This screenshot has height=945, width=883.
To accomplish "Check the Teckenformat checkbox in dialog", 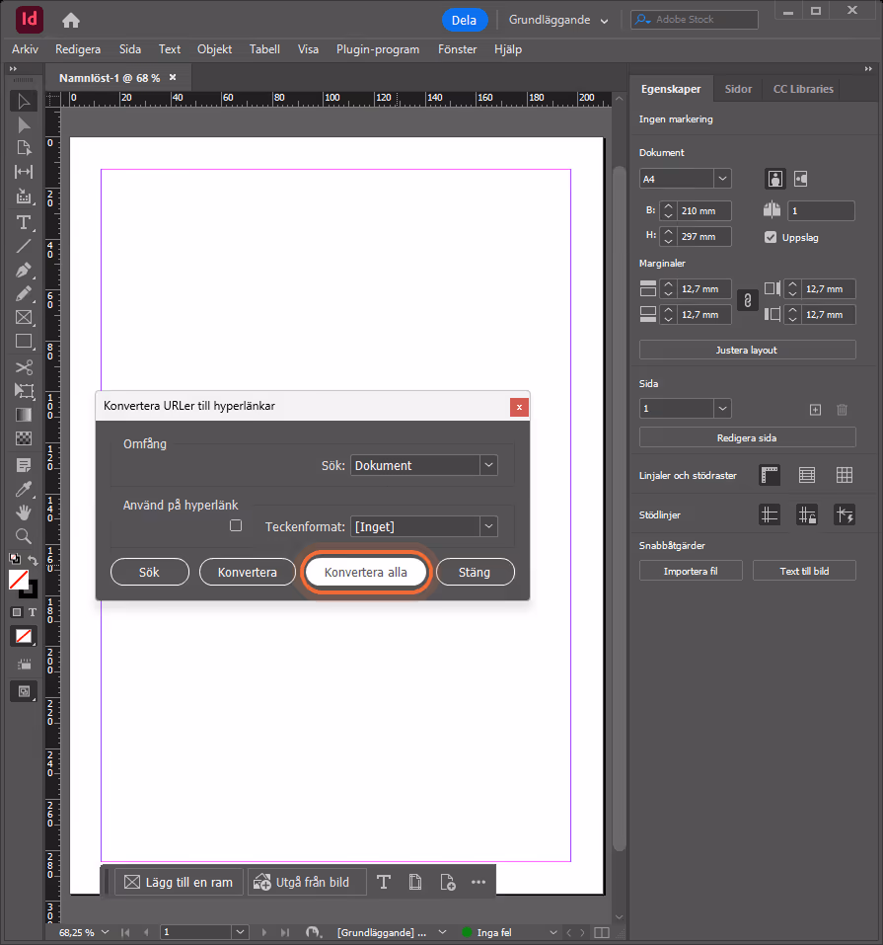I will [x=236, y=525].
